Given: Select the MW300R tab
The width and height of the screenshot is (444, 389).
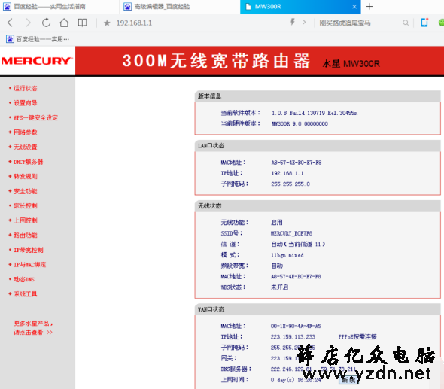Looking at the screenshot, I should [x=300, y=7].
